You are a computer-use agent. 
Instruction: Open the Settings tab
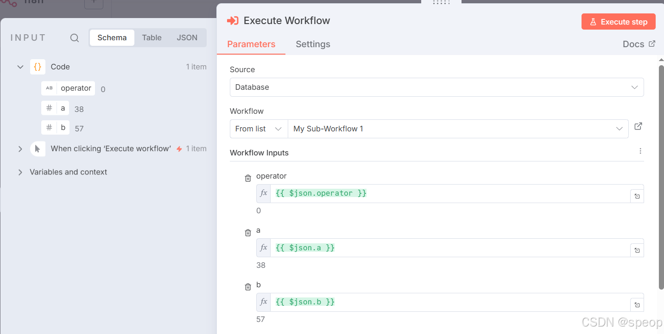pyautogui.click(x=313, y=44)
